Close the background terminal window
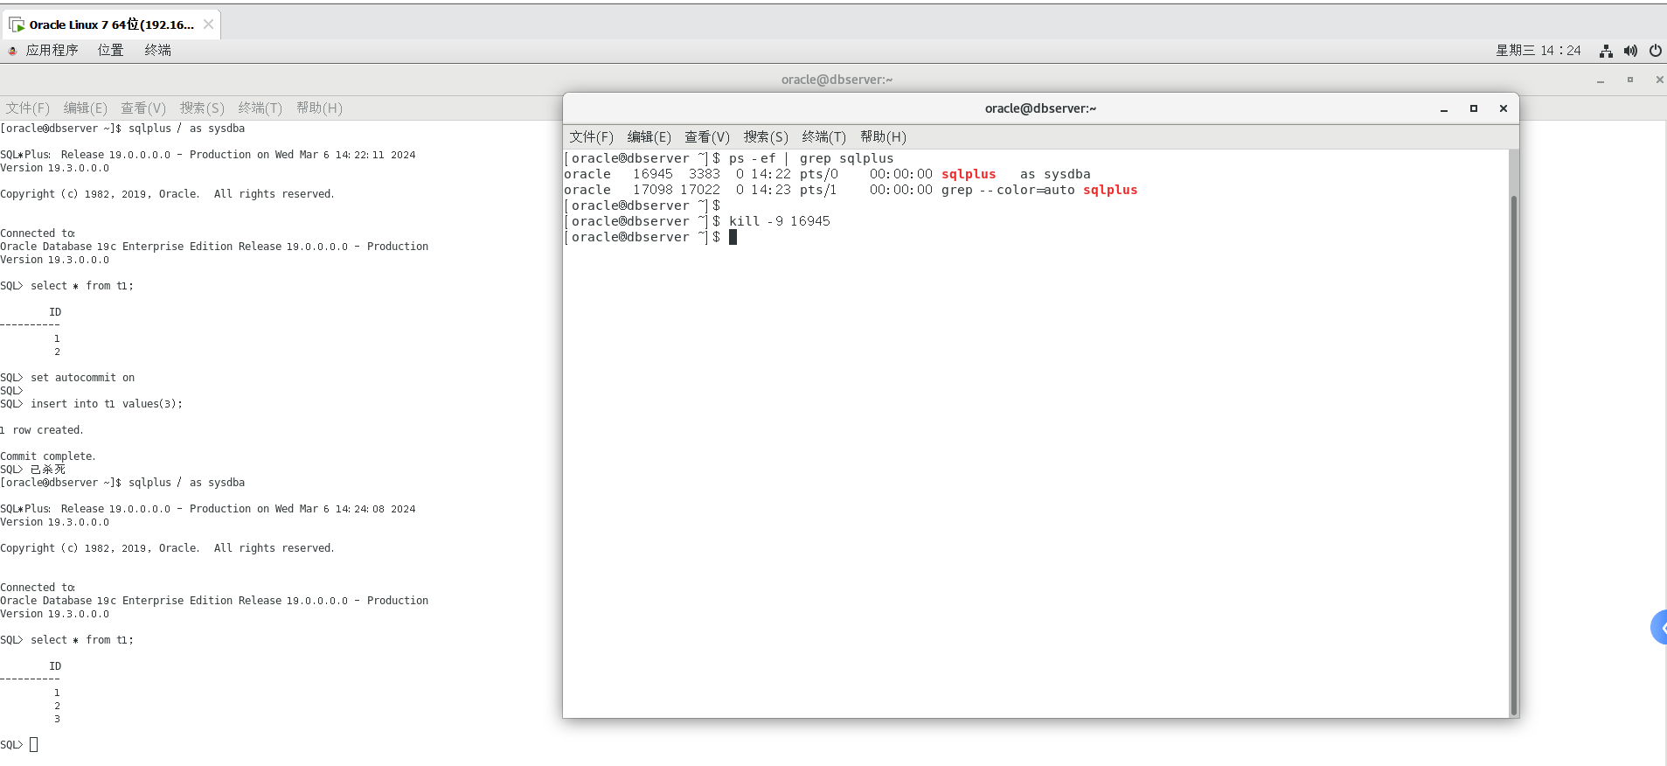The width and height of the screenshot is (1667, 766). (x=1659, y=80)
